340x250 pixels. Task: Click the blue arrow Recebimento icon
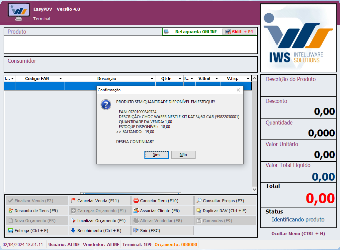pyautogui.click(x=73, y=230)
